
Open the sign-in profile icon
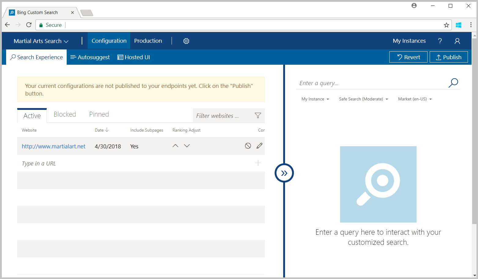coord(457,41)
